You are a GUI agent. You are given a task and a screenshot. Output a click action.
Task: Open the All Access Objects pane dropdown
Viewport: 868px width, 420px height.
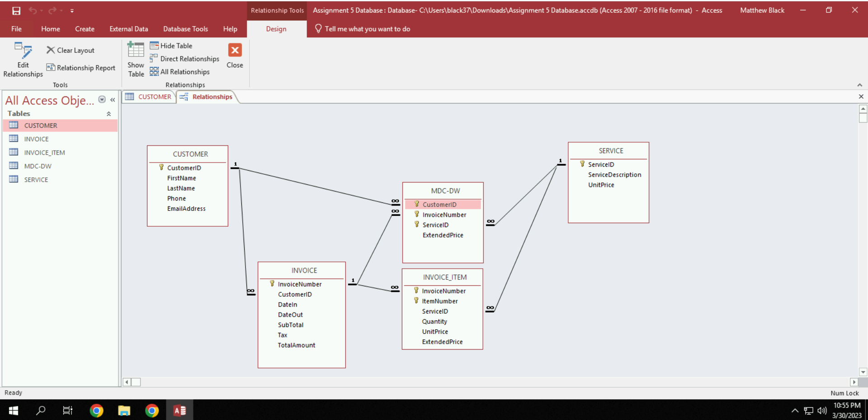102,99
